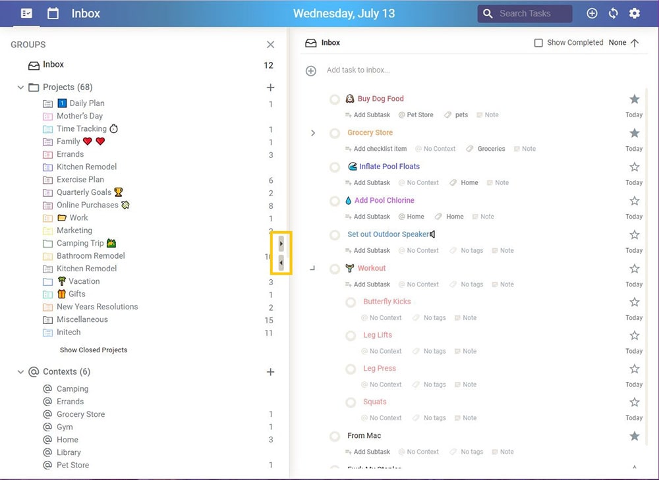Image resolution: width=659 pixels, height=480 pixels.
Task: Click Show Closed Projects link
Action: point(94,350)
